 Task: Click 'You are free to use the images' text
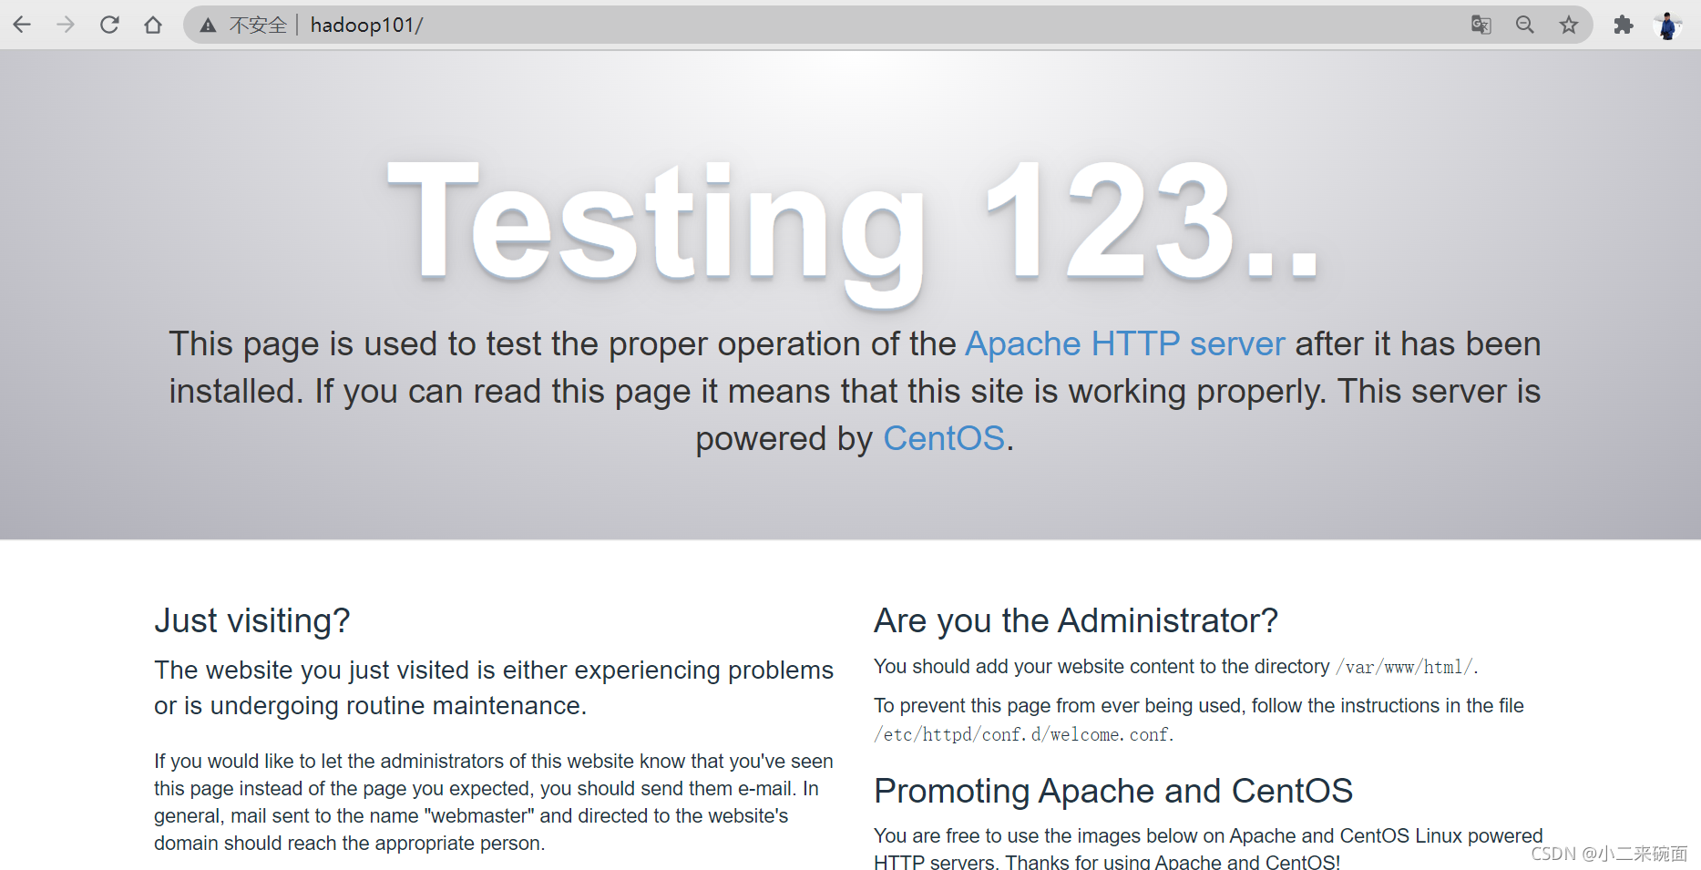pyautogui.click(x=1208, y=848)
